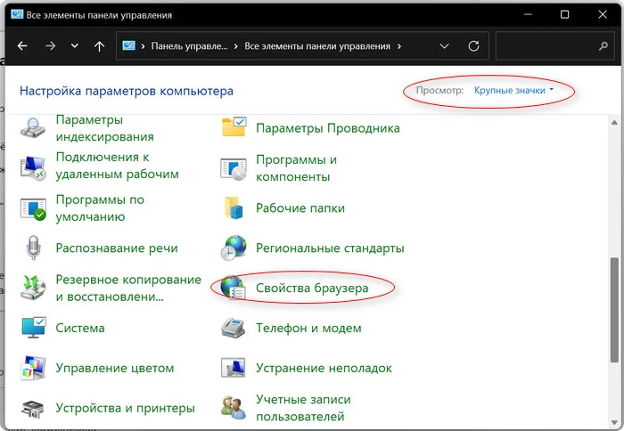
Task: Expand the recent locations chevron
Action: 74,45
